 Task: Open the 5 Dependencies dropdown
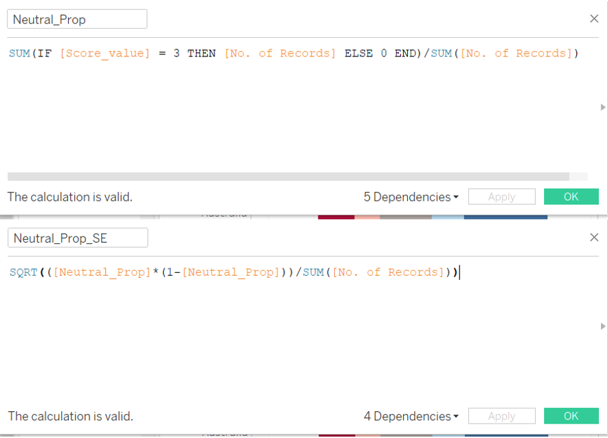(411, 197)
